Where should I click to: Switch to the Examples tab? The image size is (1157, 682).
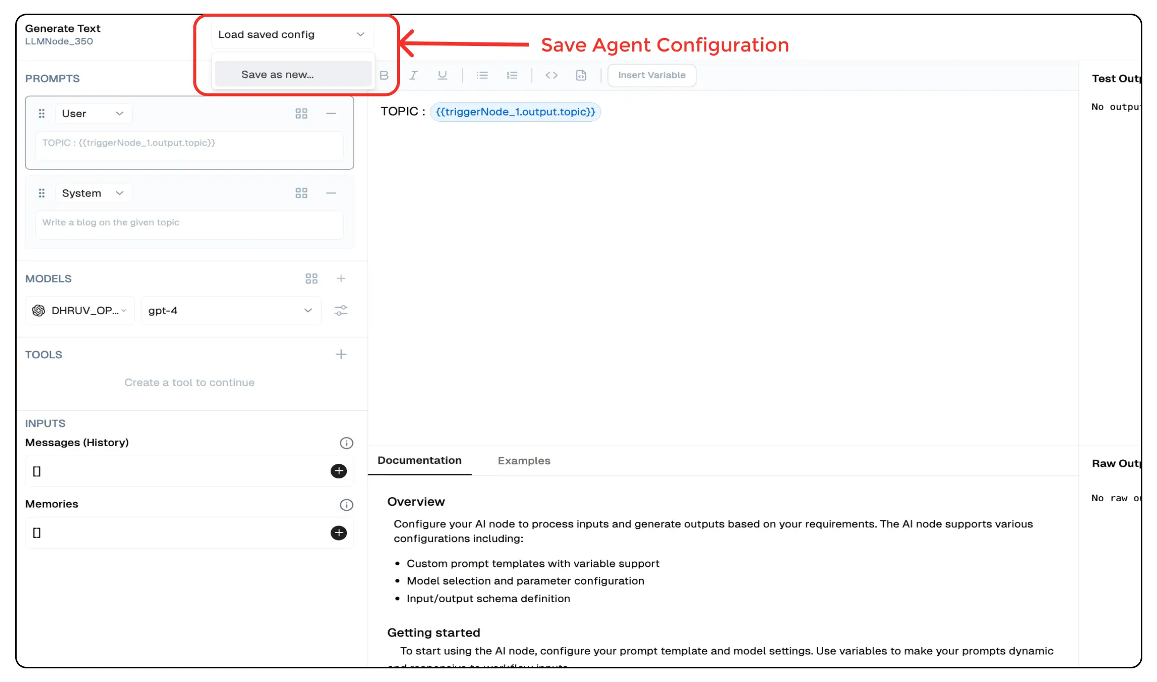(x=524, y=460)
